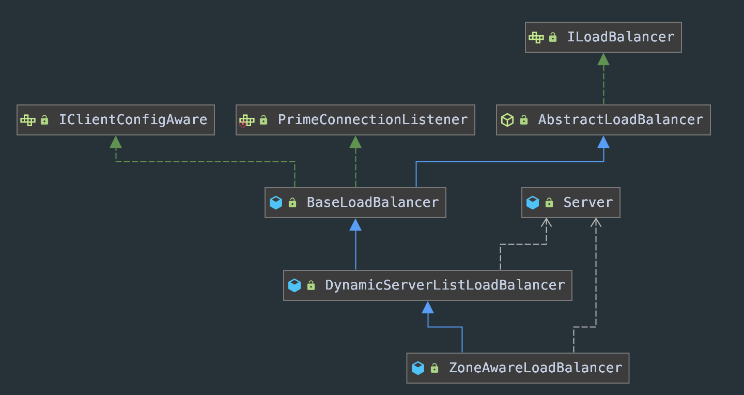The height and width of the screenshot is (395, 744).
Task: Click the IClientConfigAware interface icon
Action: pos(28,120)
